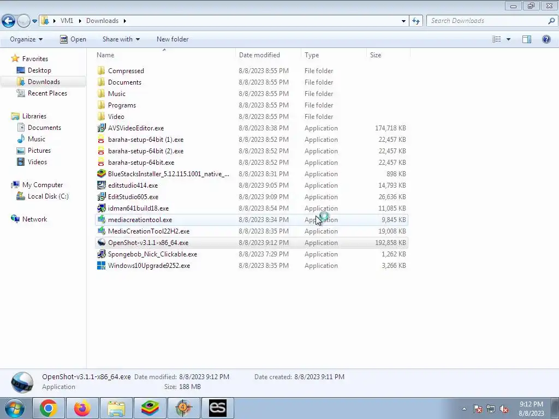
Task: Select baraha-setup-64bit (2).exe icon
Action: click(x=101, y=151)
